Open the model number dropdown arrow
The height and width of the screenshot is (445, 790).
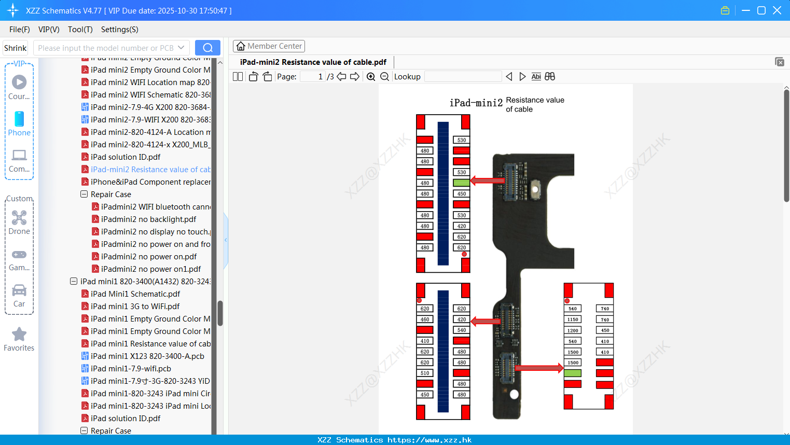tap(181, 48)
